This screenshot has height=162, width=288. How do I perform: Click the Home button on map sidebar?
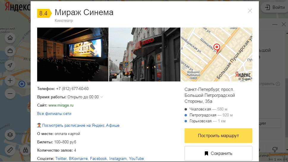pyautogui.click(x=10, y=38)
